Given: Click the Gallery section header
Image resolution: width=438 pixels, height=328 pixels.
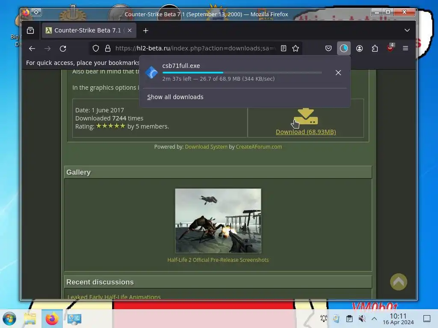Looking at the screenshot, I should (218, 173).
